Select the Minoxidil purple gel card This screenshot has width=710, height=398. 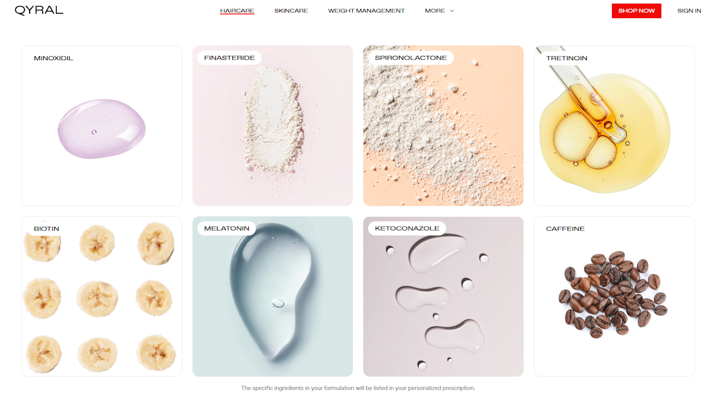click(101, 125)
